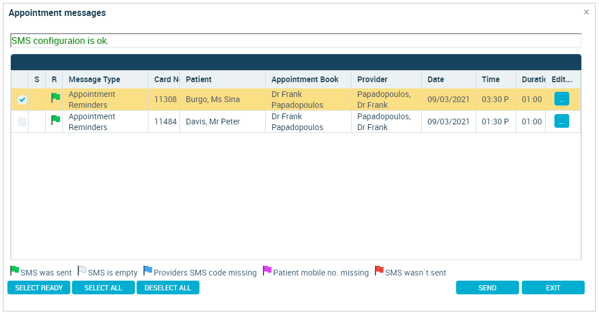Screen dimensions: 599x316
Task: Click the SELECT ALL button
Action: click(103, 288)
